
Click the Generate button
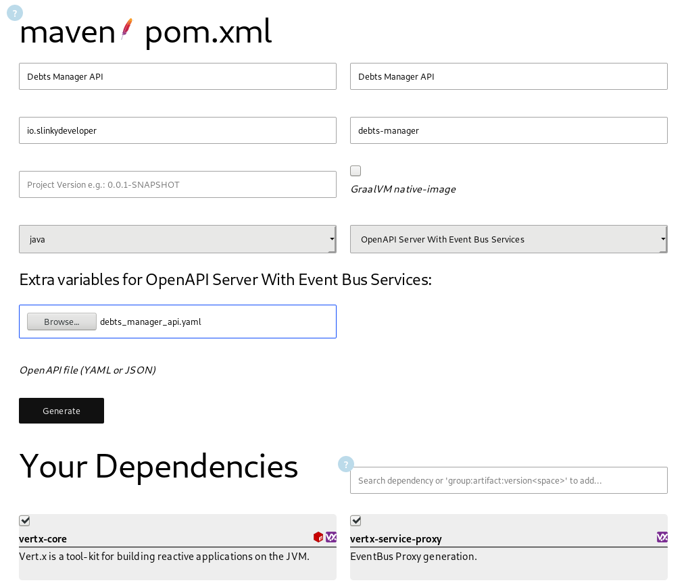click(62, 411)
